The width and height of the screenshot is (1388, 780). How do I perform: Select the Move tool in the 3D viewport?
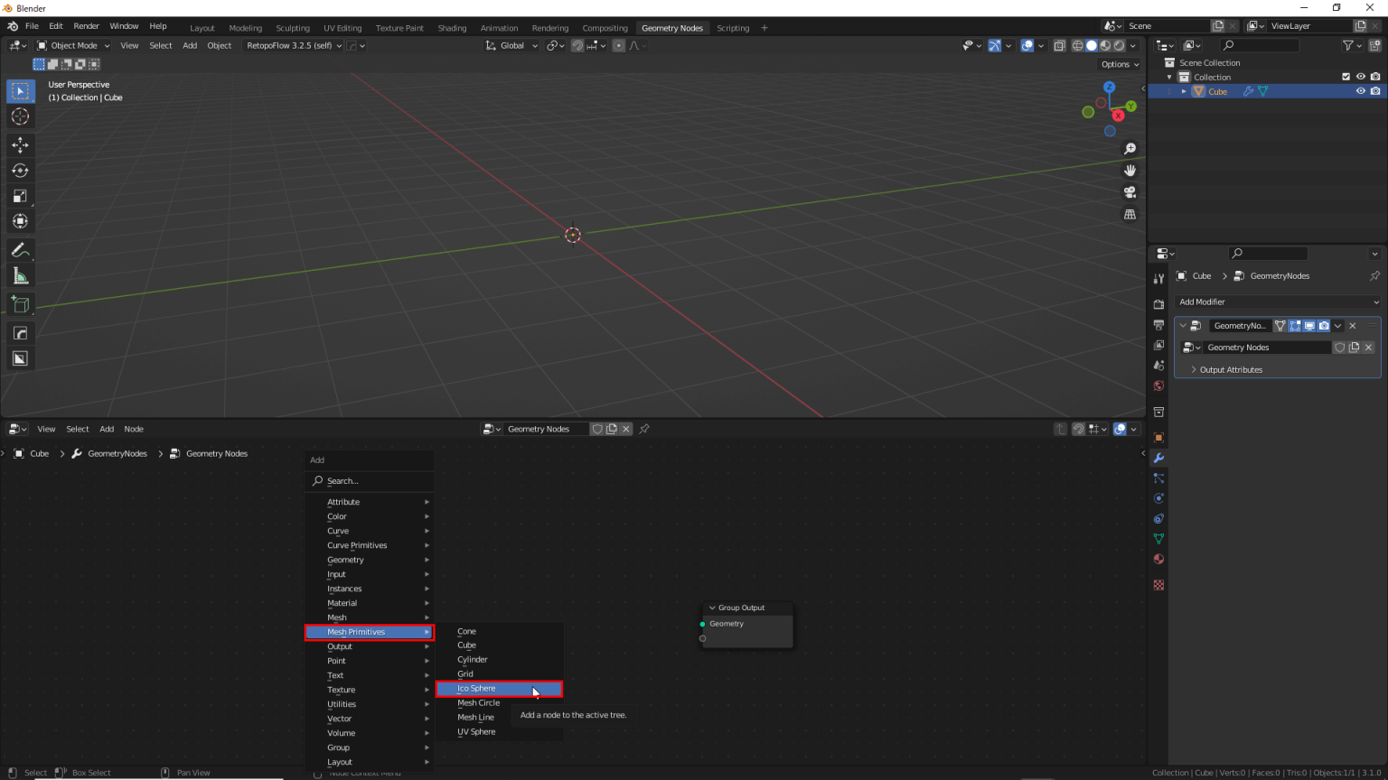[x=21, y=144]
